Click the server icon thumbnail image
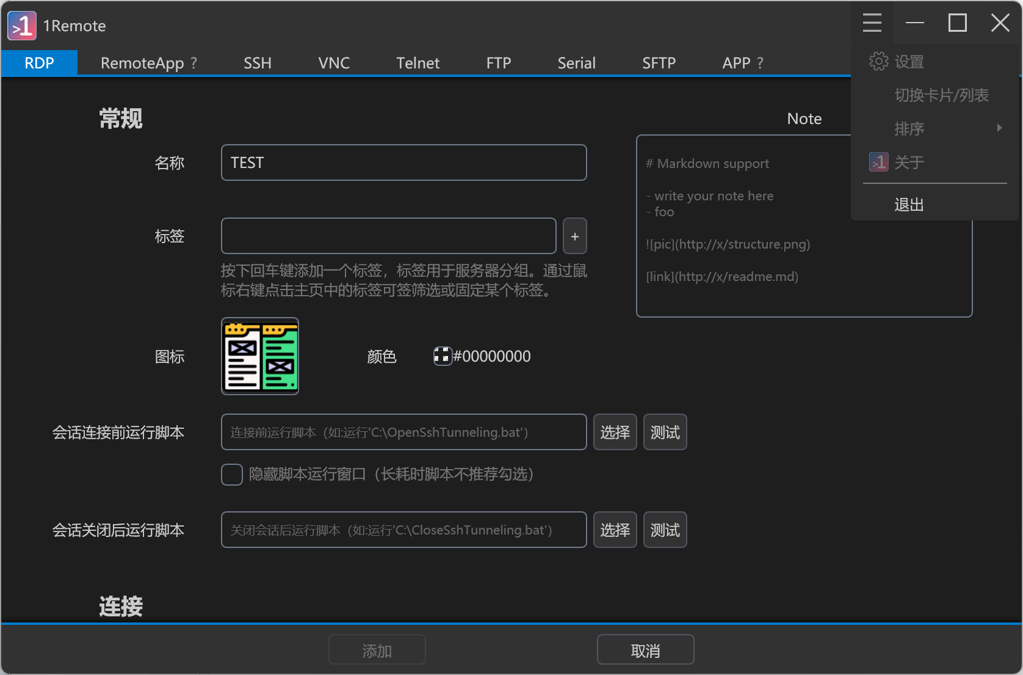 tap(260, 356)
